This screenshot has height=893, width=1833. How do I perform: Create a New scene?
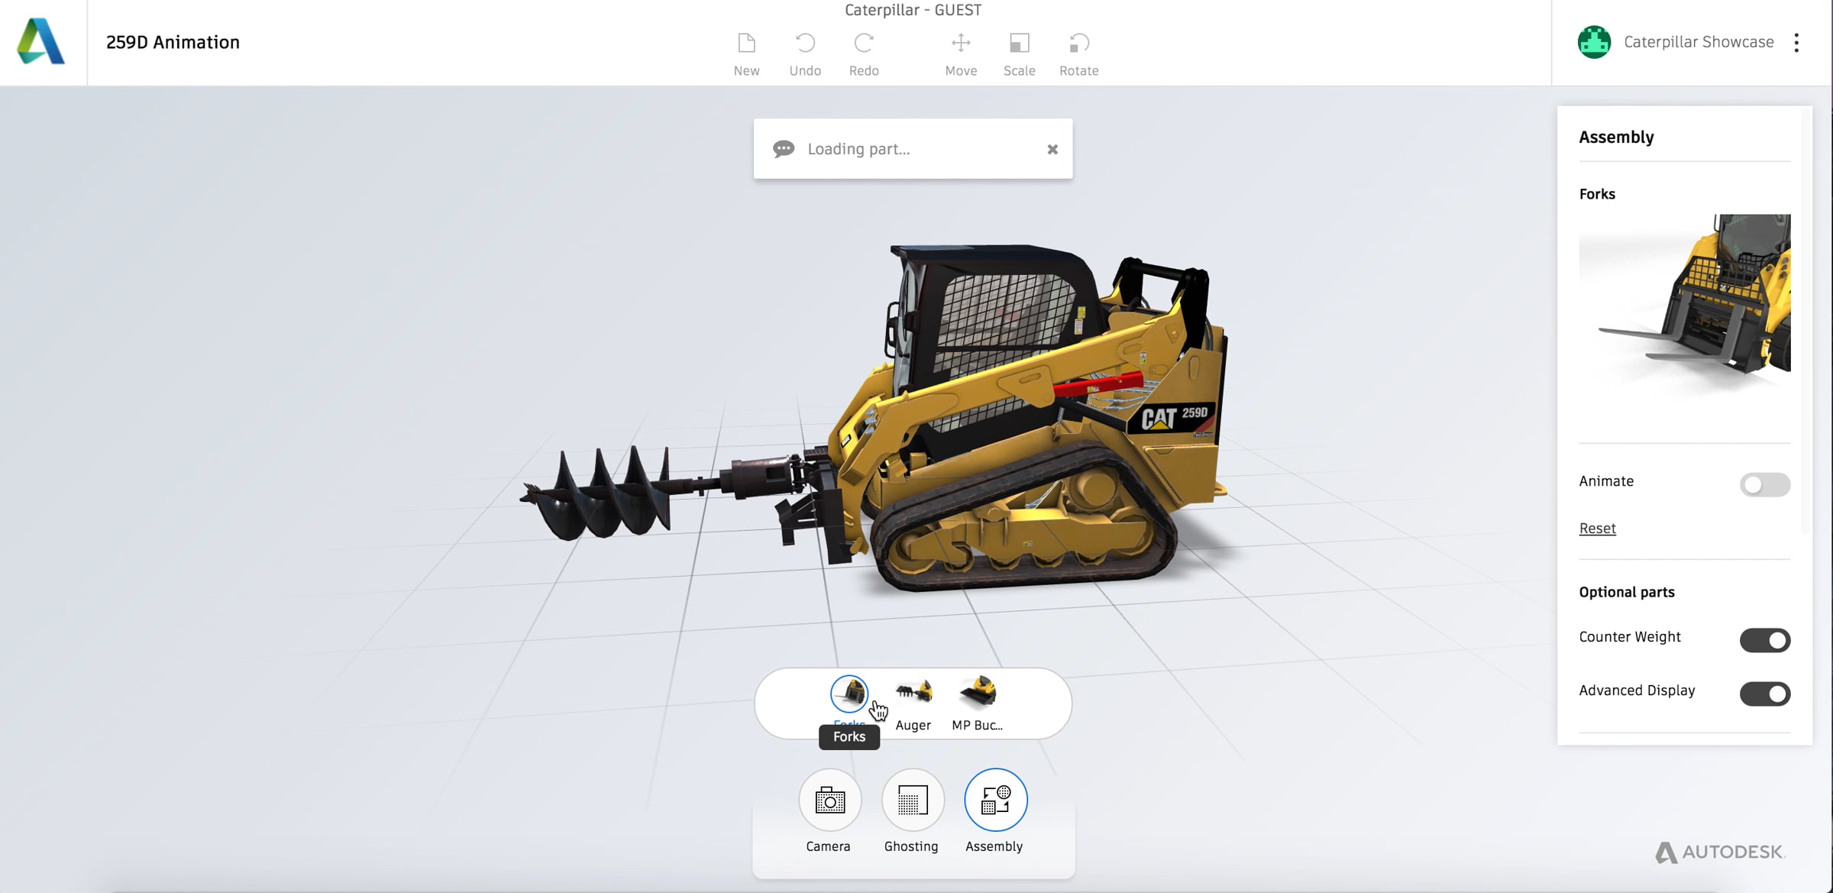[746, 53]
